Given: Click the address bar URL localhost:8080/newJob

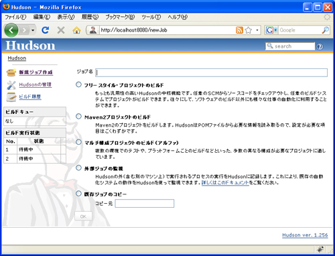Looking at the screenshot, I should [134, 30].
